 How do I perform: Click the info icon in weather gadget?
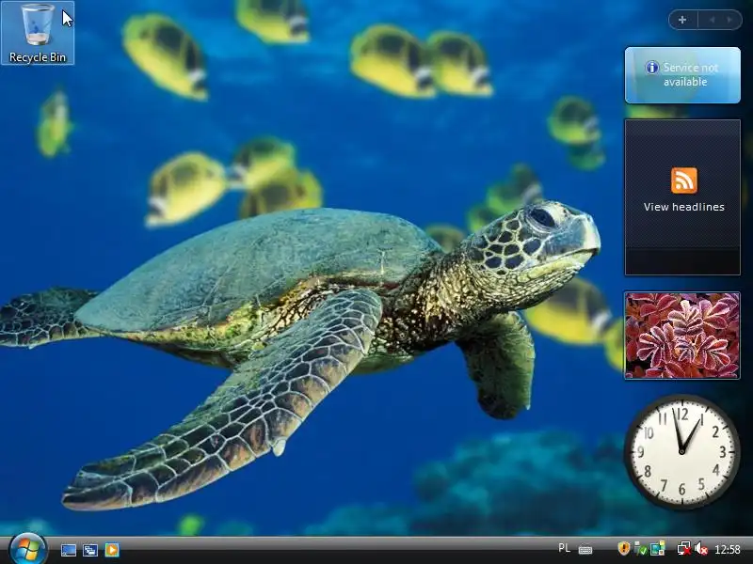(x=651, y=68)
